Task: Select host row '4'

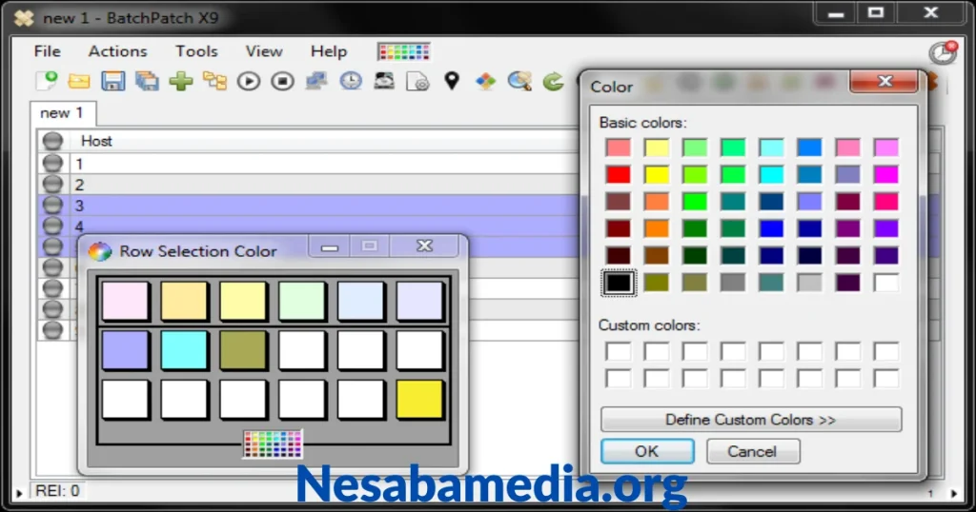Action: click(x=308, y=226)
